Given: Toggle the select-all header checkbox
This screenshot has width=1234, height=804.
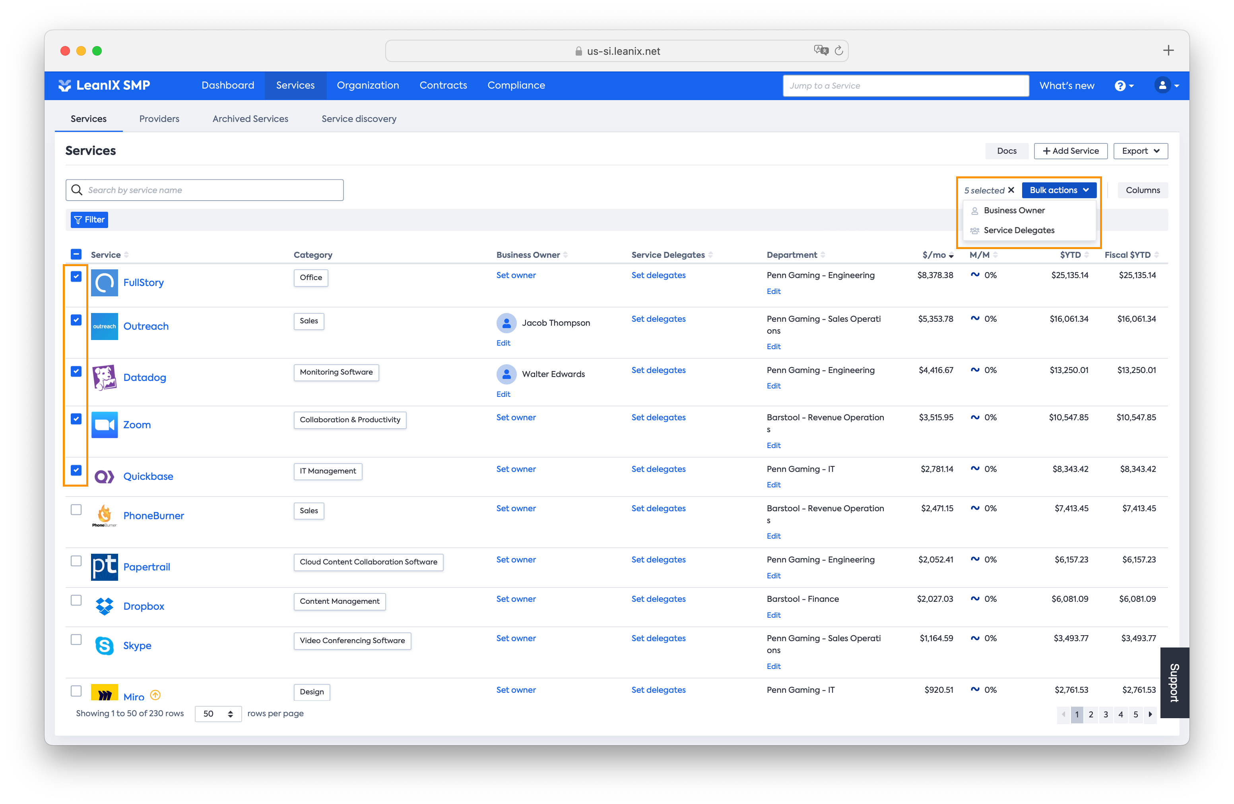Looking at the screenshot, I should click(x=76, y=254).
